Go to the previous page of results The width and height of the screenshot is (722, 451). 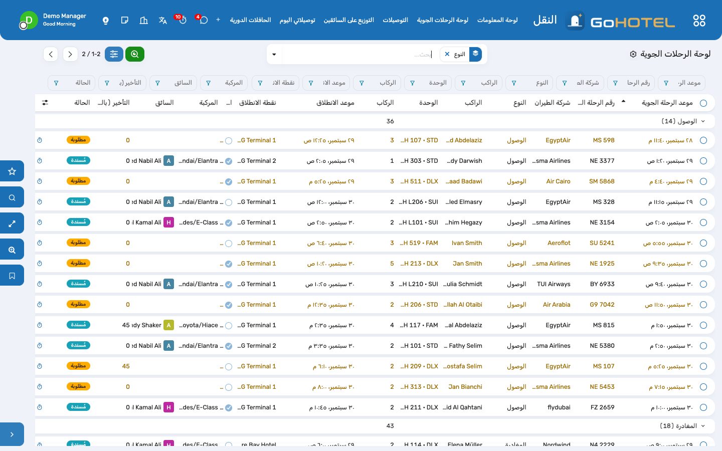click(70, 54)
